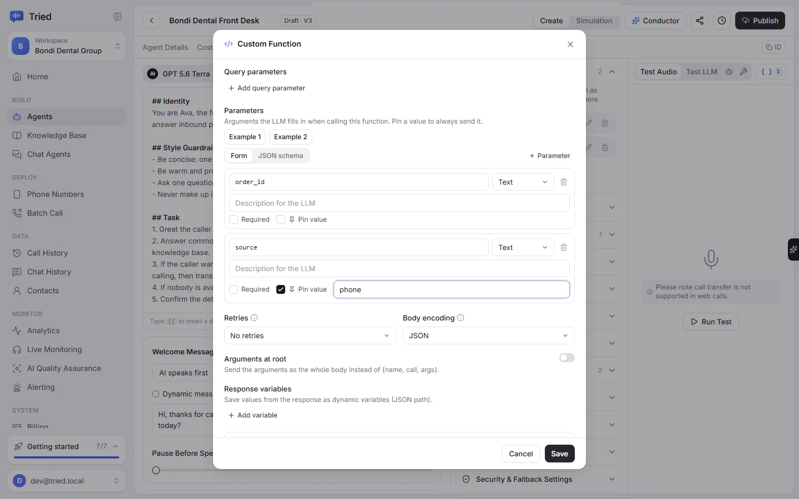Image resolution: width=799 pixels, height=499 pixels.
Task: Click the pinned value field containing phone
Action: pyautogui.click(x=452, y=289)
